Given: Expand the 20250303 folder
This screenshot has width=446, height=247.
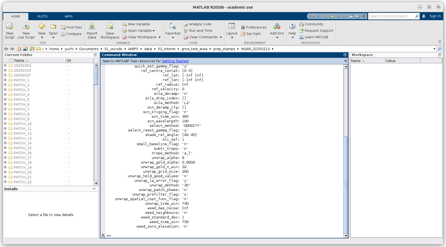Looking at the screenshot, I should (x=5, y=65).
